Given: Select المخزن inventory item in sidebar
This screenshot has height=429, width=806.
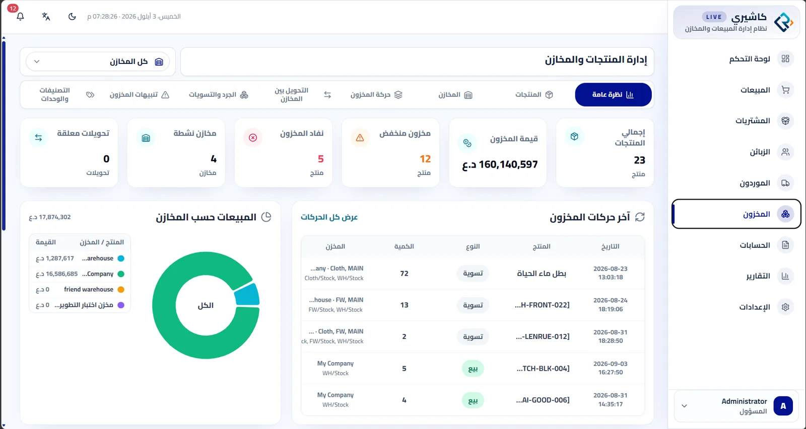Looking at the screenshot, I should (736, 214).
